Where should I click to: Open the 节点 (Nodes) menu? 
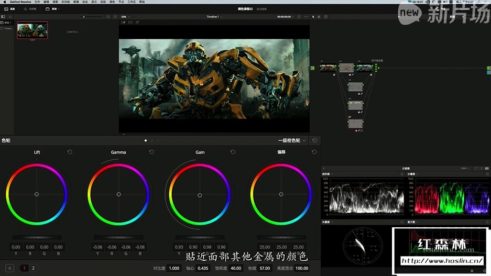point(121,2)
